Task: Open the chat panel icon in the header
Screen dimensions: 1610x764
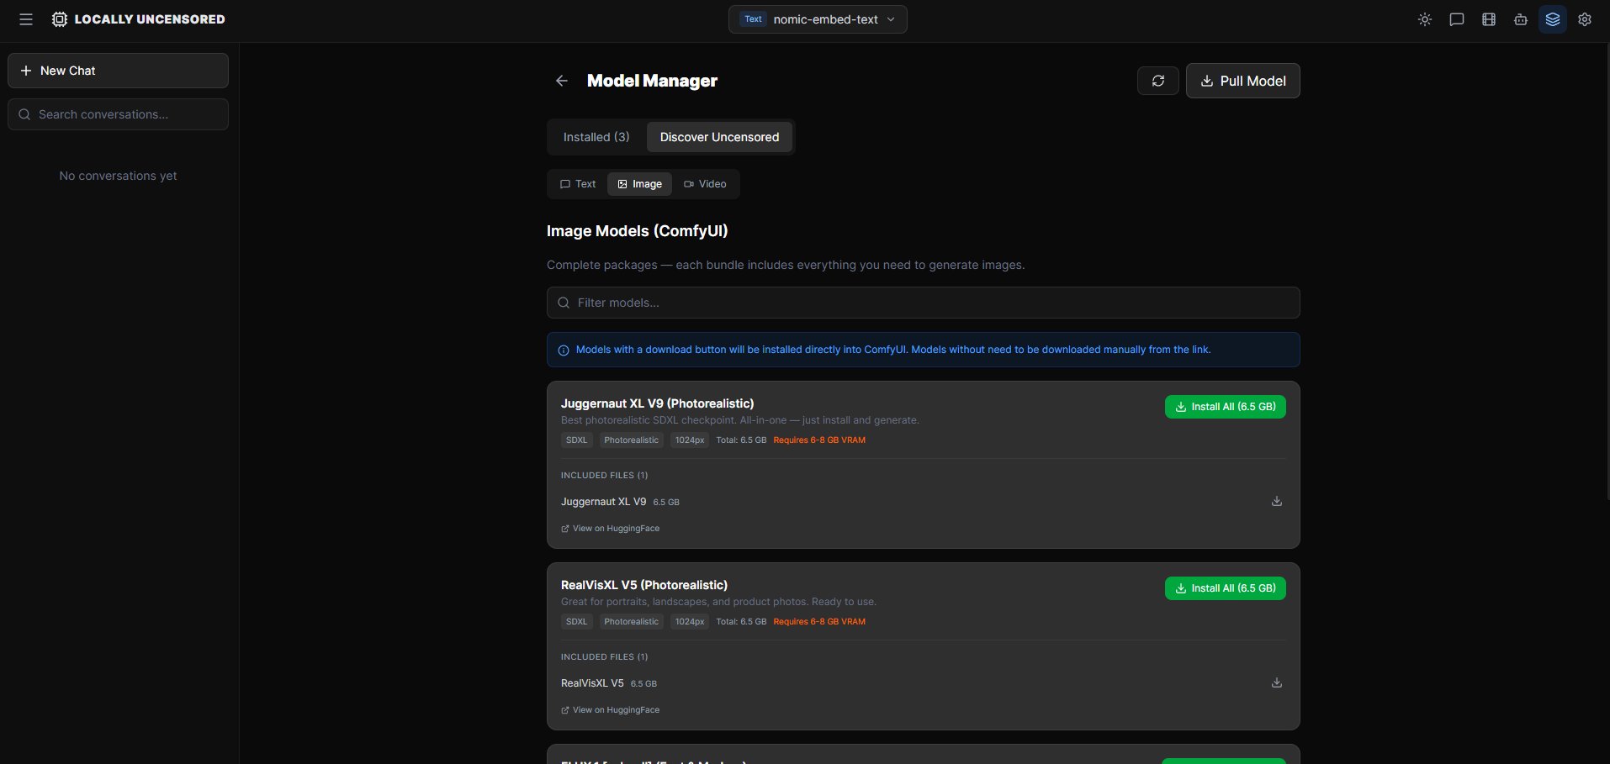Action: [1457, 19]
